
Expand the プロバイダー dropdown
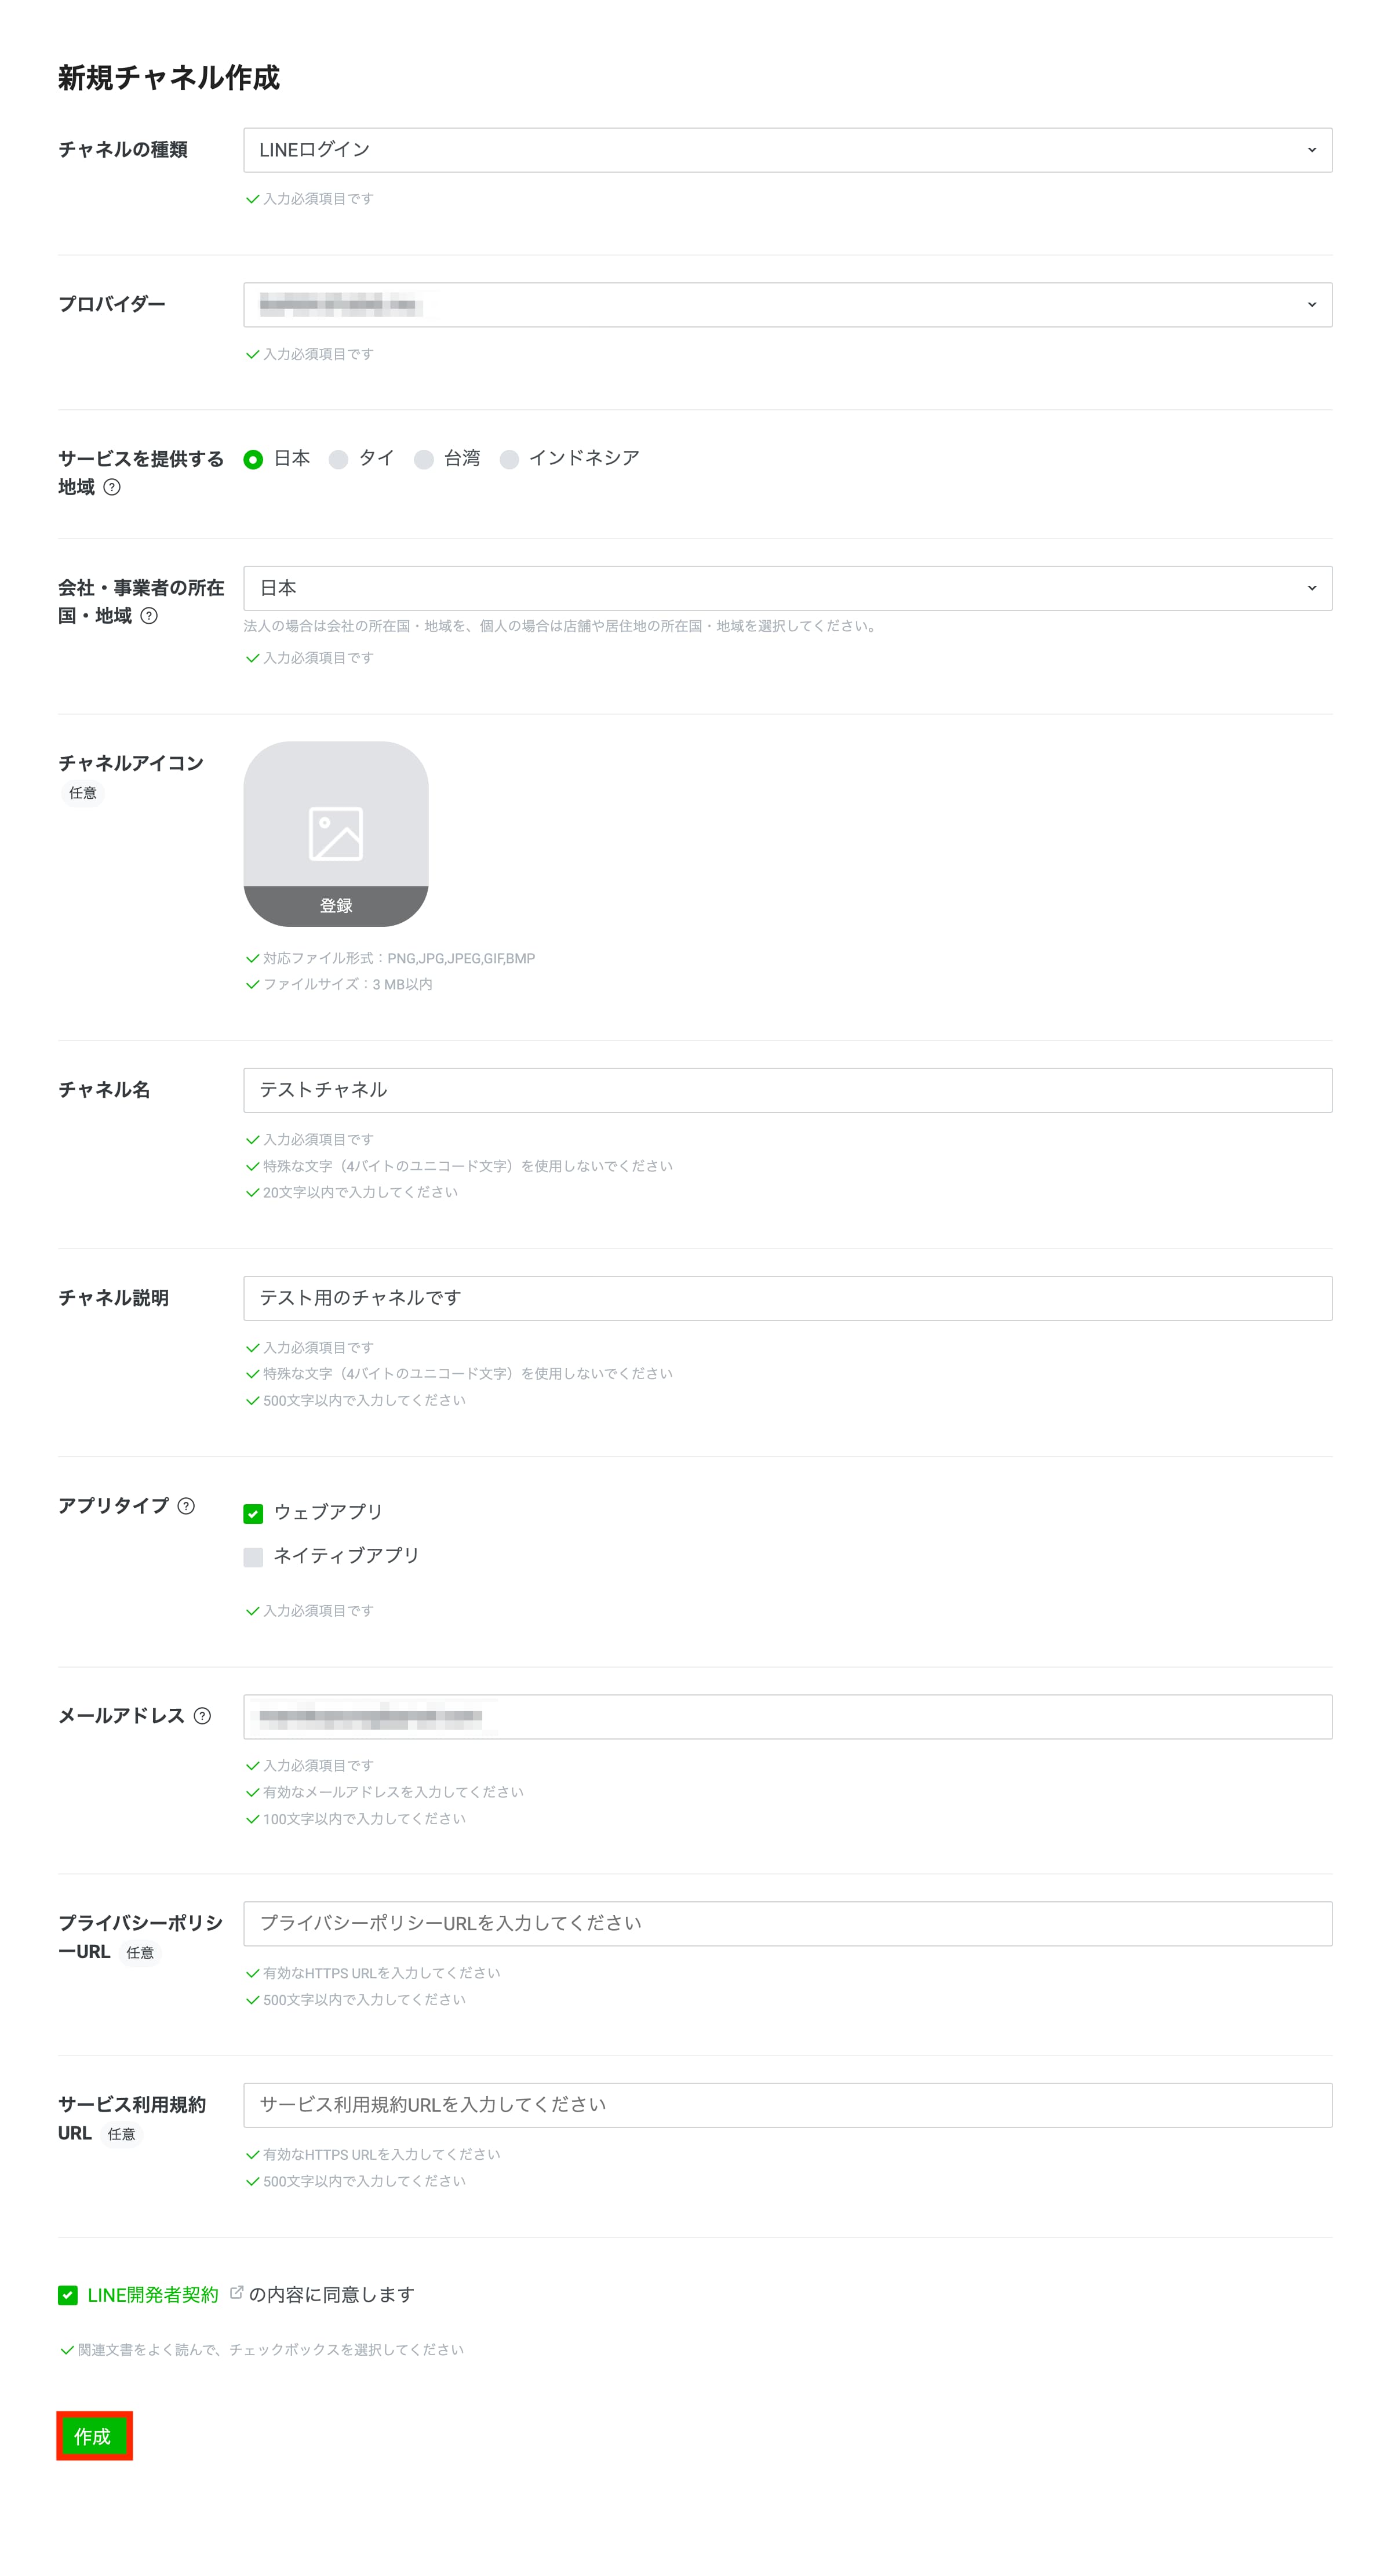[x=788, y=305]
